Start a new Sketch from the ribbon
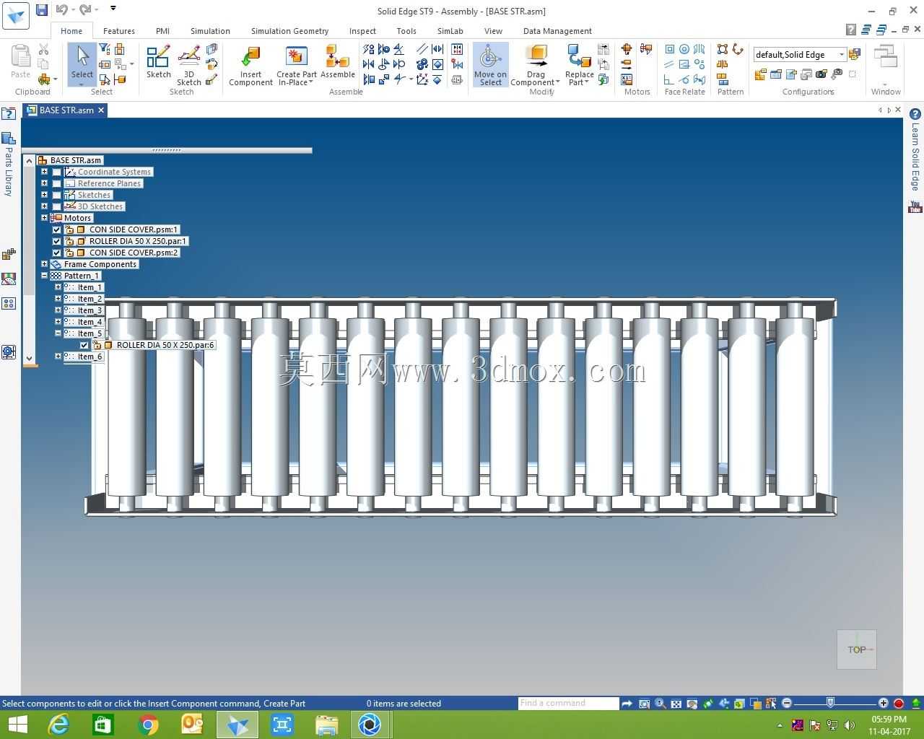Image resolution: width=924 pixels, height=739 pixels. coord(158,62)
